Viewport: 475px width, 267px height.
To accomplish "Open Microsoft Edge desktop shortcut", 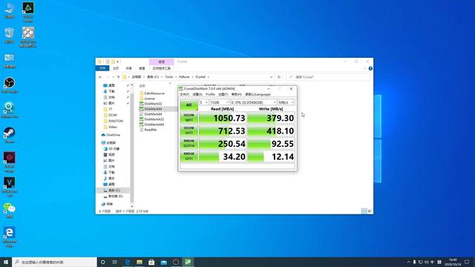I will point(10,237).
